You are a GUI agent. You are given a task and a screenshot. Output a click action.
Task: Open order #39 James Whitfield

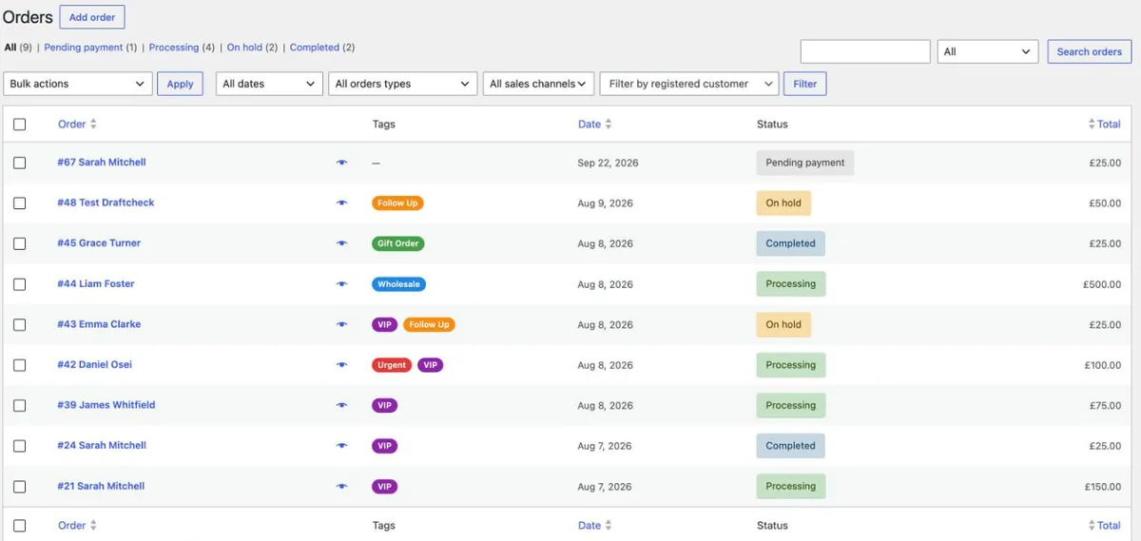tap(106, 405)
